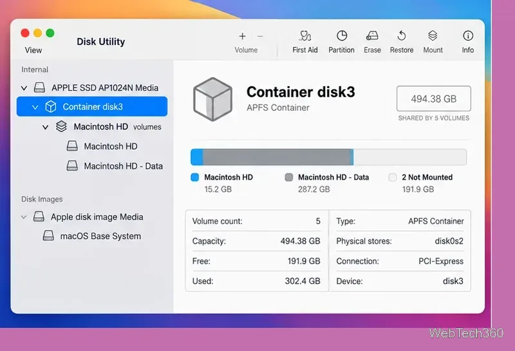515x351 pixels.
Task: Click the Mount label
Action: 433,50
